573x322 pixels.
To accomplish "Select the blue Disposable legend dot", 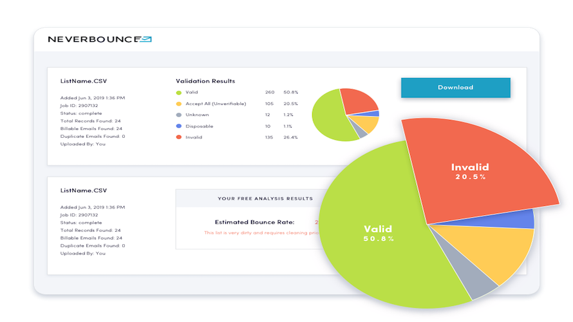I will [x=179, y=126].
